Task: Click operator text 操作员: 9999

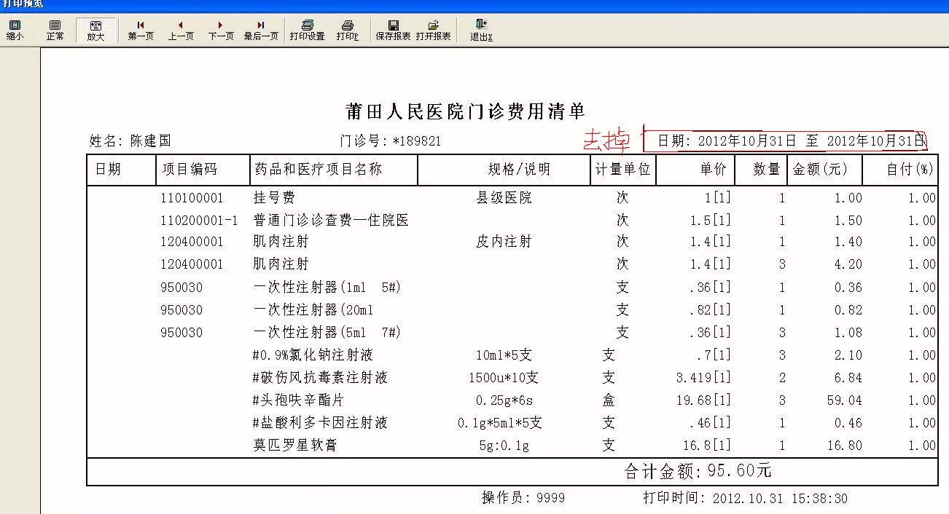Action: pyautogui.click(x=523, y=498)
